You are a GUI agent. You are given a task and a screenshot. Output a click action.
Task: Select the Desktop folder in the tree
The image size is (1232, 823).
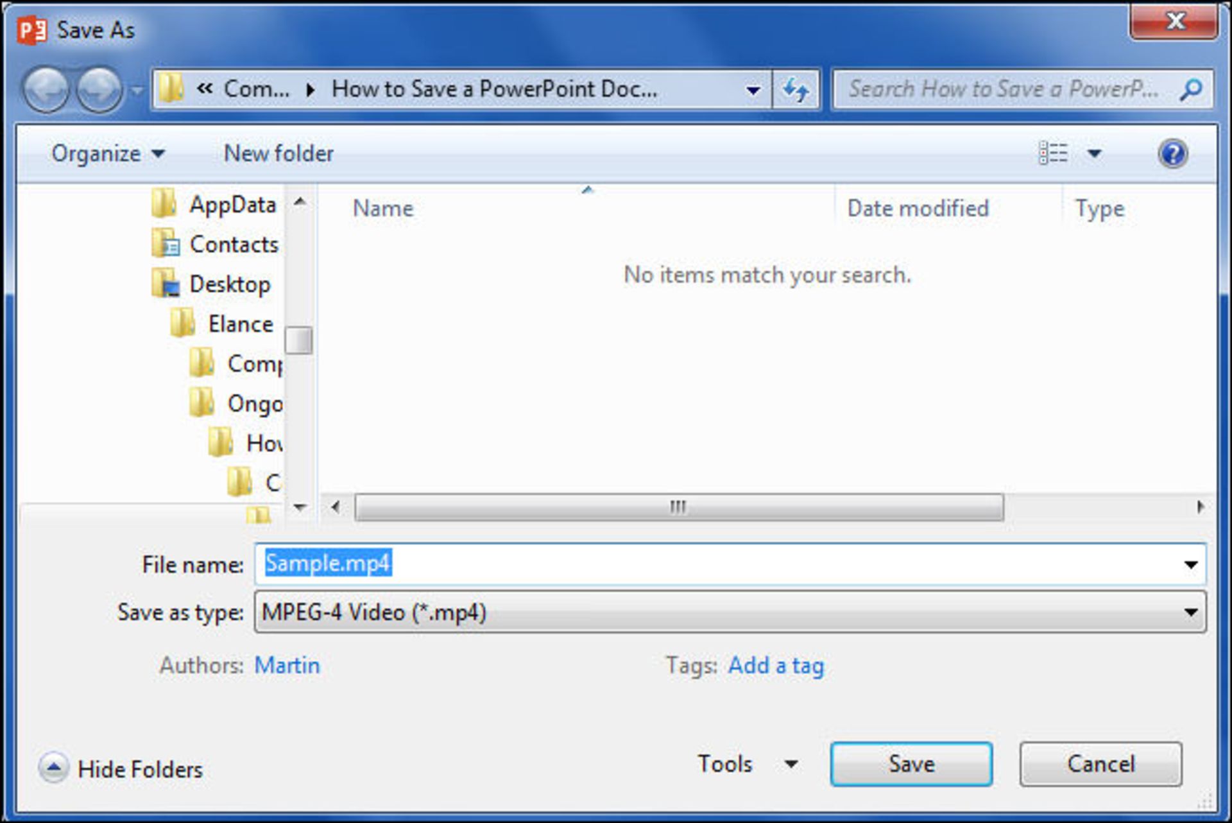(x=230, y=284)
